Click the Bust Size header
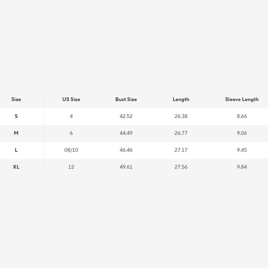Image resolution: width=268 pixels, height=268 pixels. [x=126, y=99]
